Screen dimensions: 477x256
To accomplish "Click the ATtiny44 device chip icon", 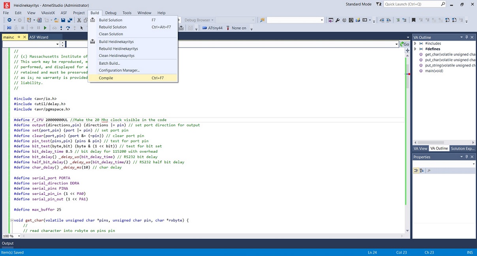I will click(205, 28).
